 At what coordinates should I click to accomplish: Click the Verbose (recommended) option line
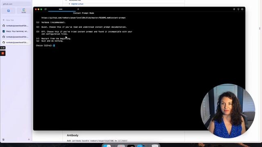pyautogui.click(x=51, y=22)
